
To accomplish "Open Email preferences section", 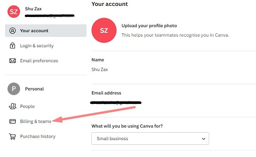I will [x=39, y=61].
